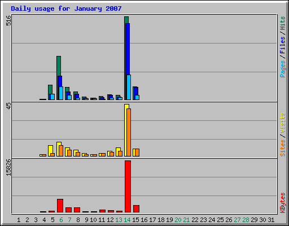Viewport: 289px width, 226px height.
Task: Click the red 'KBytes' legend label
Action: pos(282,203)
